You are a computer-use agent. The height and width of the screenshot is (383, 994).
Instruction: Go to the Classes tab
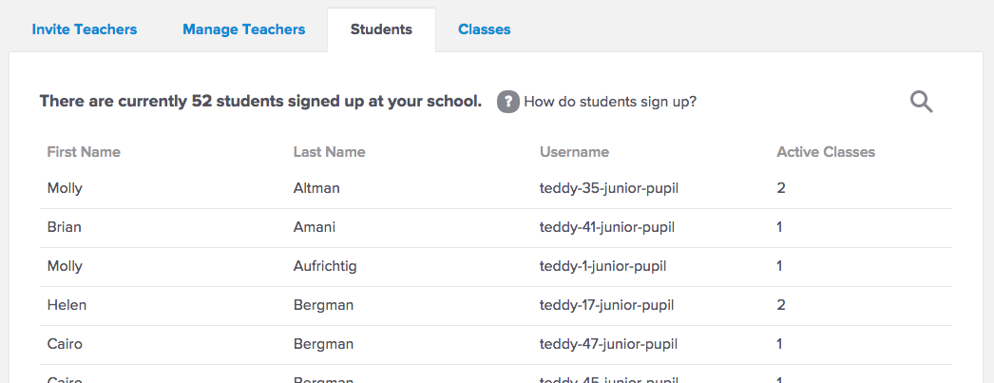click(485, 29)
